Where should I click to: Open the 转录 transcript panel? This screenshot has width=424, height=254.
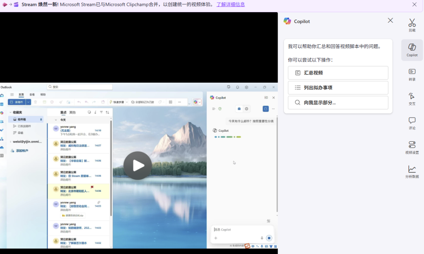click(x=412, y=74)
